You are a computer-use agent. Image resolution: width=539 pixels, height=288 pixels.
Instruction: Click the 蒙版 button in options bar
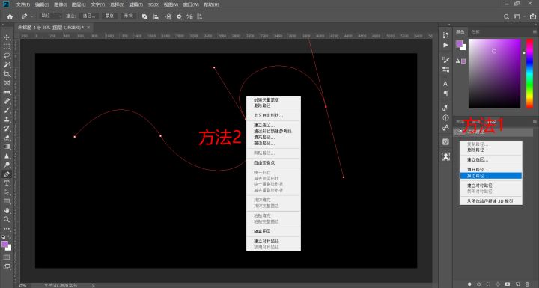(109, 16)
